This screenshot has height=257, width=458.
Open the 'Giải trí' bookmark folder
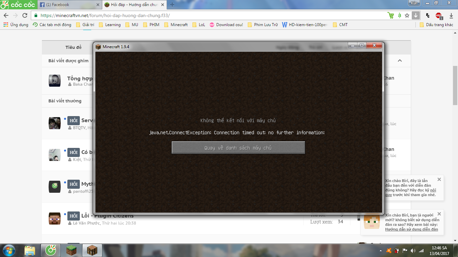pyautogui.click(x=85, y=25)
